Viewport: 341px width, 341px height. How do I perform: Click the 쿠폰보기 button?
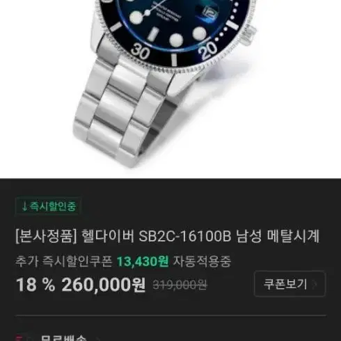coord(290,284)
